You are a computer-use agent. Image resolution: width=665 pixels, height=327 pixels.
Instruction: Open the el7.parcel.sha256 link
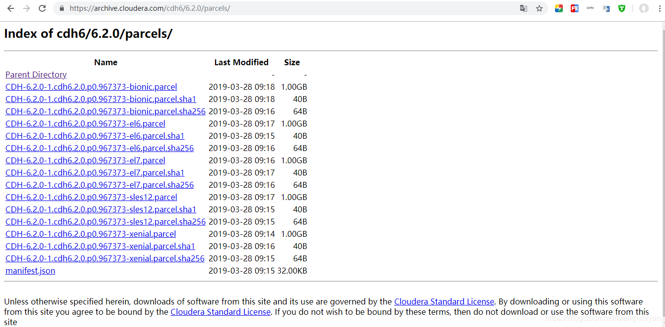coord(100,185)
